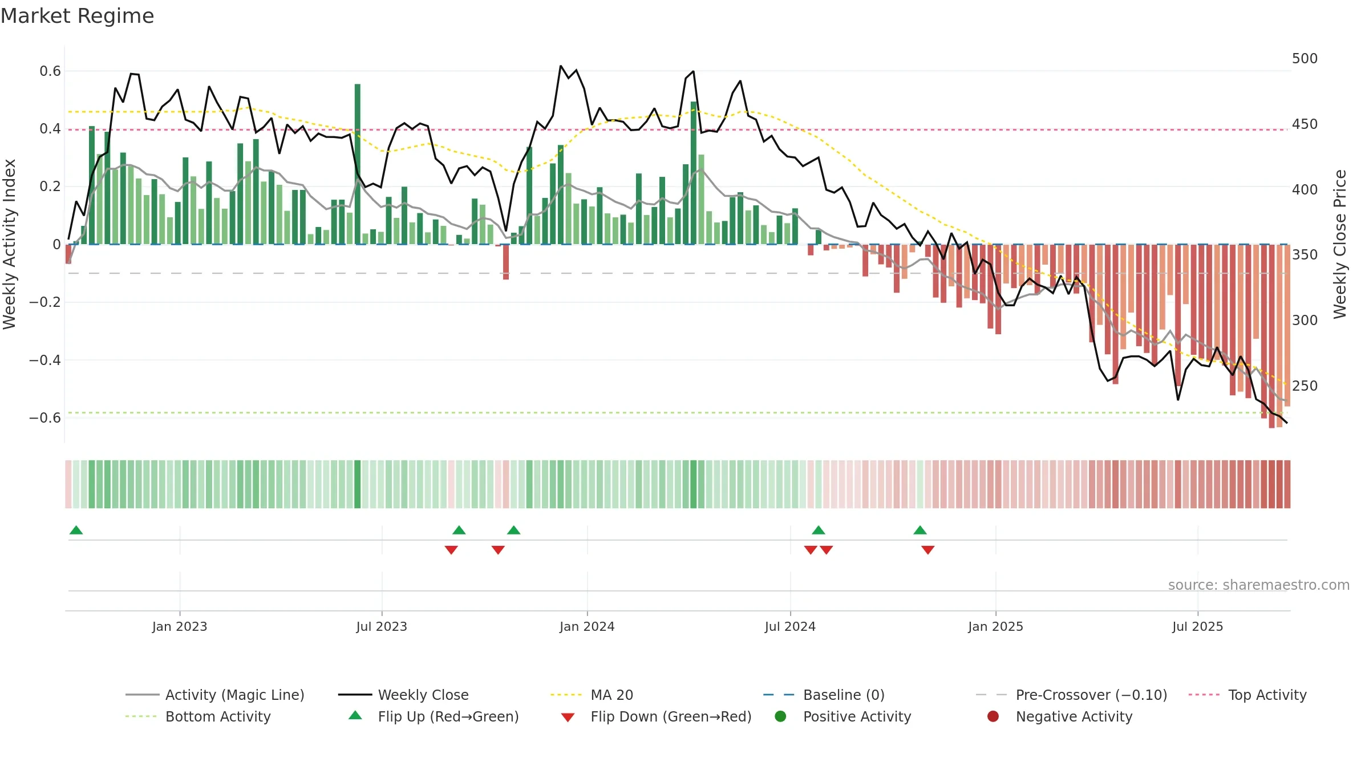1369x770 pixels.
Task: Toggle Bottom Activity legend entry
Action: (198, 716)
